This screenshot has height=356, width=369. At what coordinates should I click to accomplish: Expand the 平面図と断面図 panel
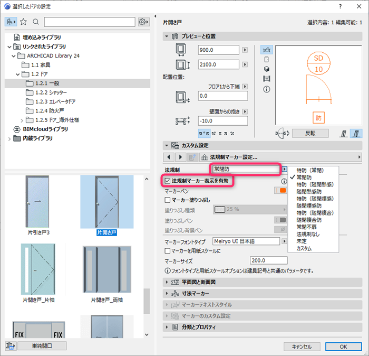[167, 282]
